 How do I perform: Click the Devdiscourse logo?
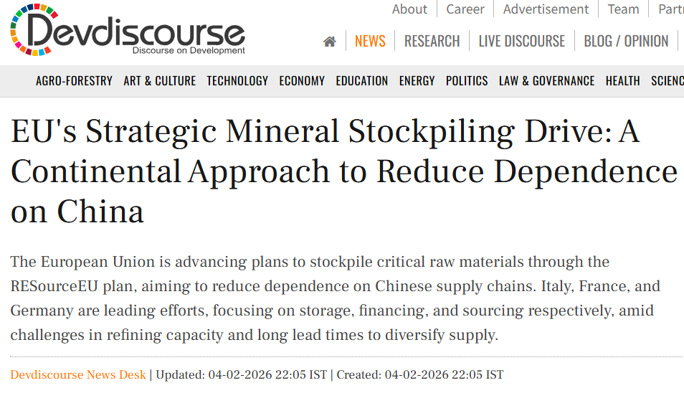(128, 30)
